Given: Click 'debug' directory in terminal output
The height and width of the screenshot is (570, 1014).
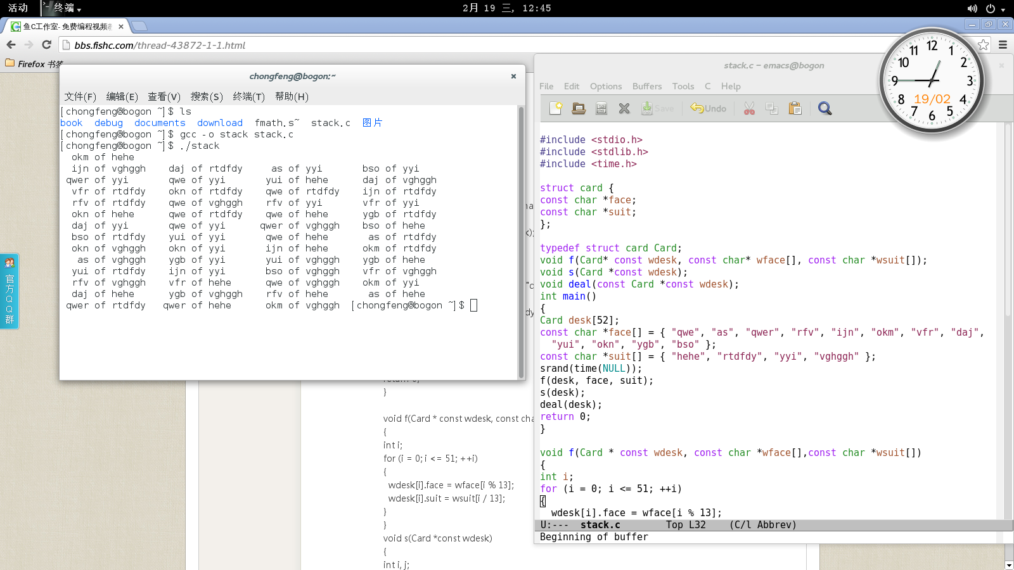Looking at the screenshot, I should [x=108, y=123].
